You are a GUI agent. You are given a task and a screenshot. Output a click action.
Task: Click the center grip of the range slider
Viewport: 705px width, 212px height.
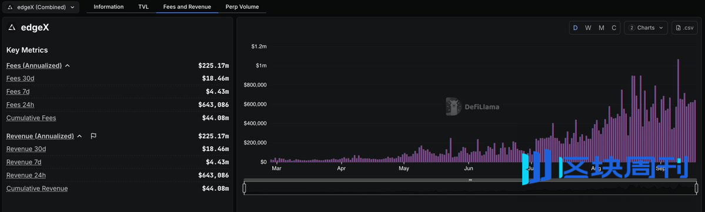(x=470, y=180)
